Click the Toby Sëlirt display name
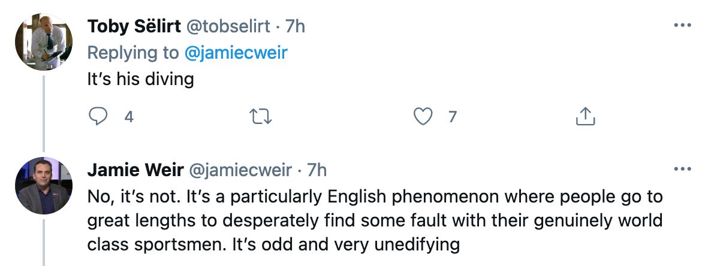This screenshot has height=266, width=711. tap(134, 26)
